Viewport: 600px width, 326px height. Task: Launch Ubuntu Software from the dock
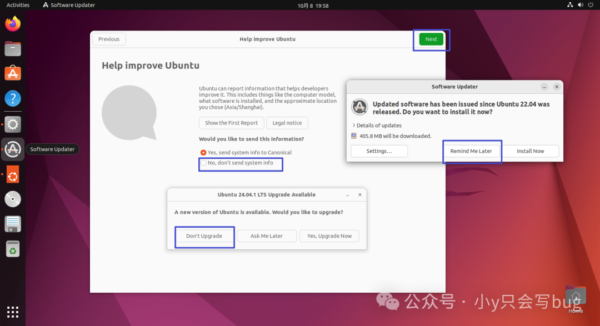point(12,73)
